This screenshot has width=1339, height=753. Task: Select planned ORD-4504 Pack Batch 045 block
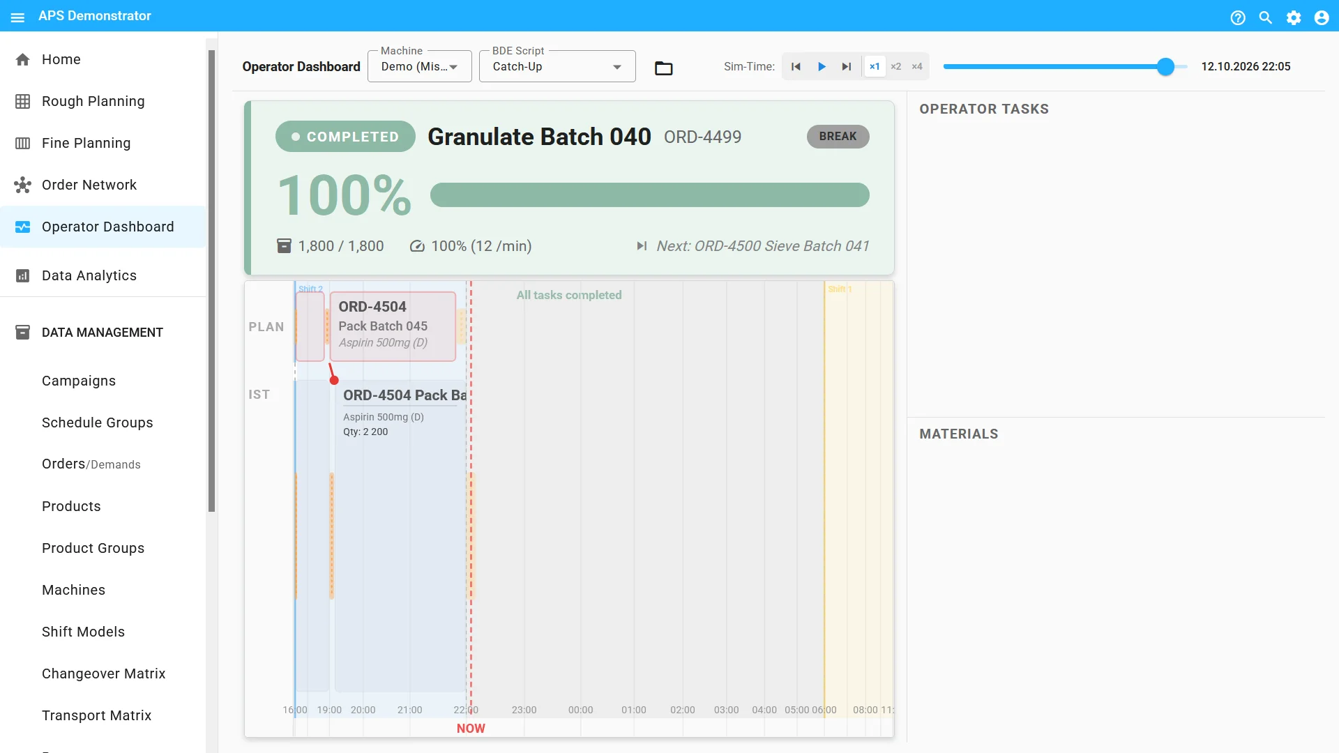(393, 326)
